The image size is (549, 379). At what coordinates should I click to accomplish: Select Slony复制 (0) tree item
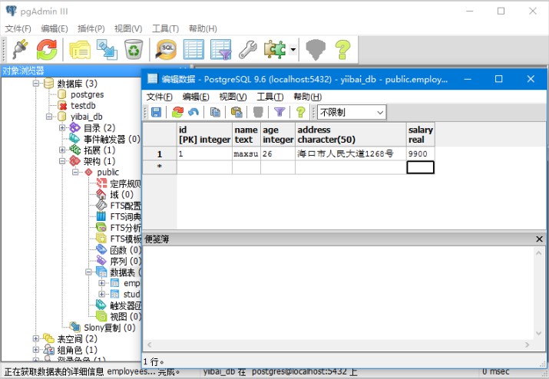(110, 328)
